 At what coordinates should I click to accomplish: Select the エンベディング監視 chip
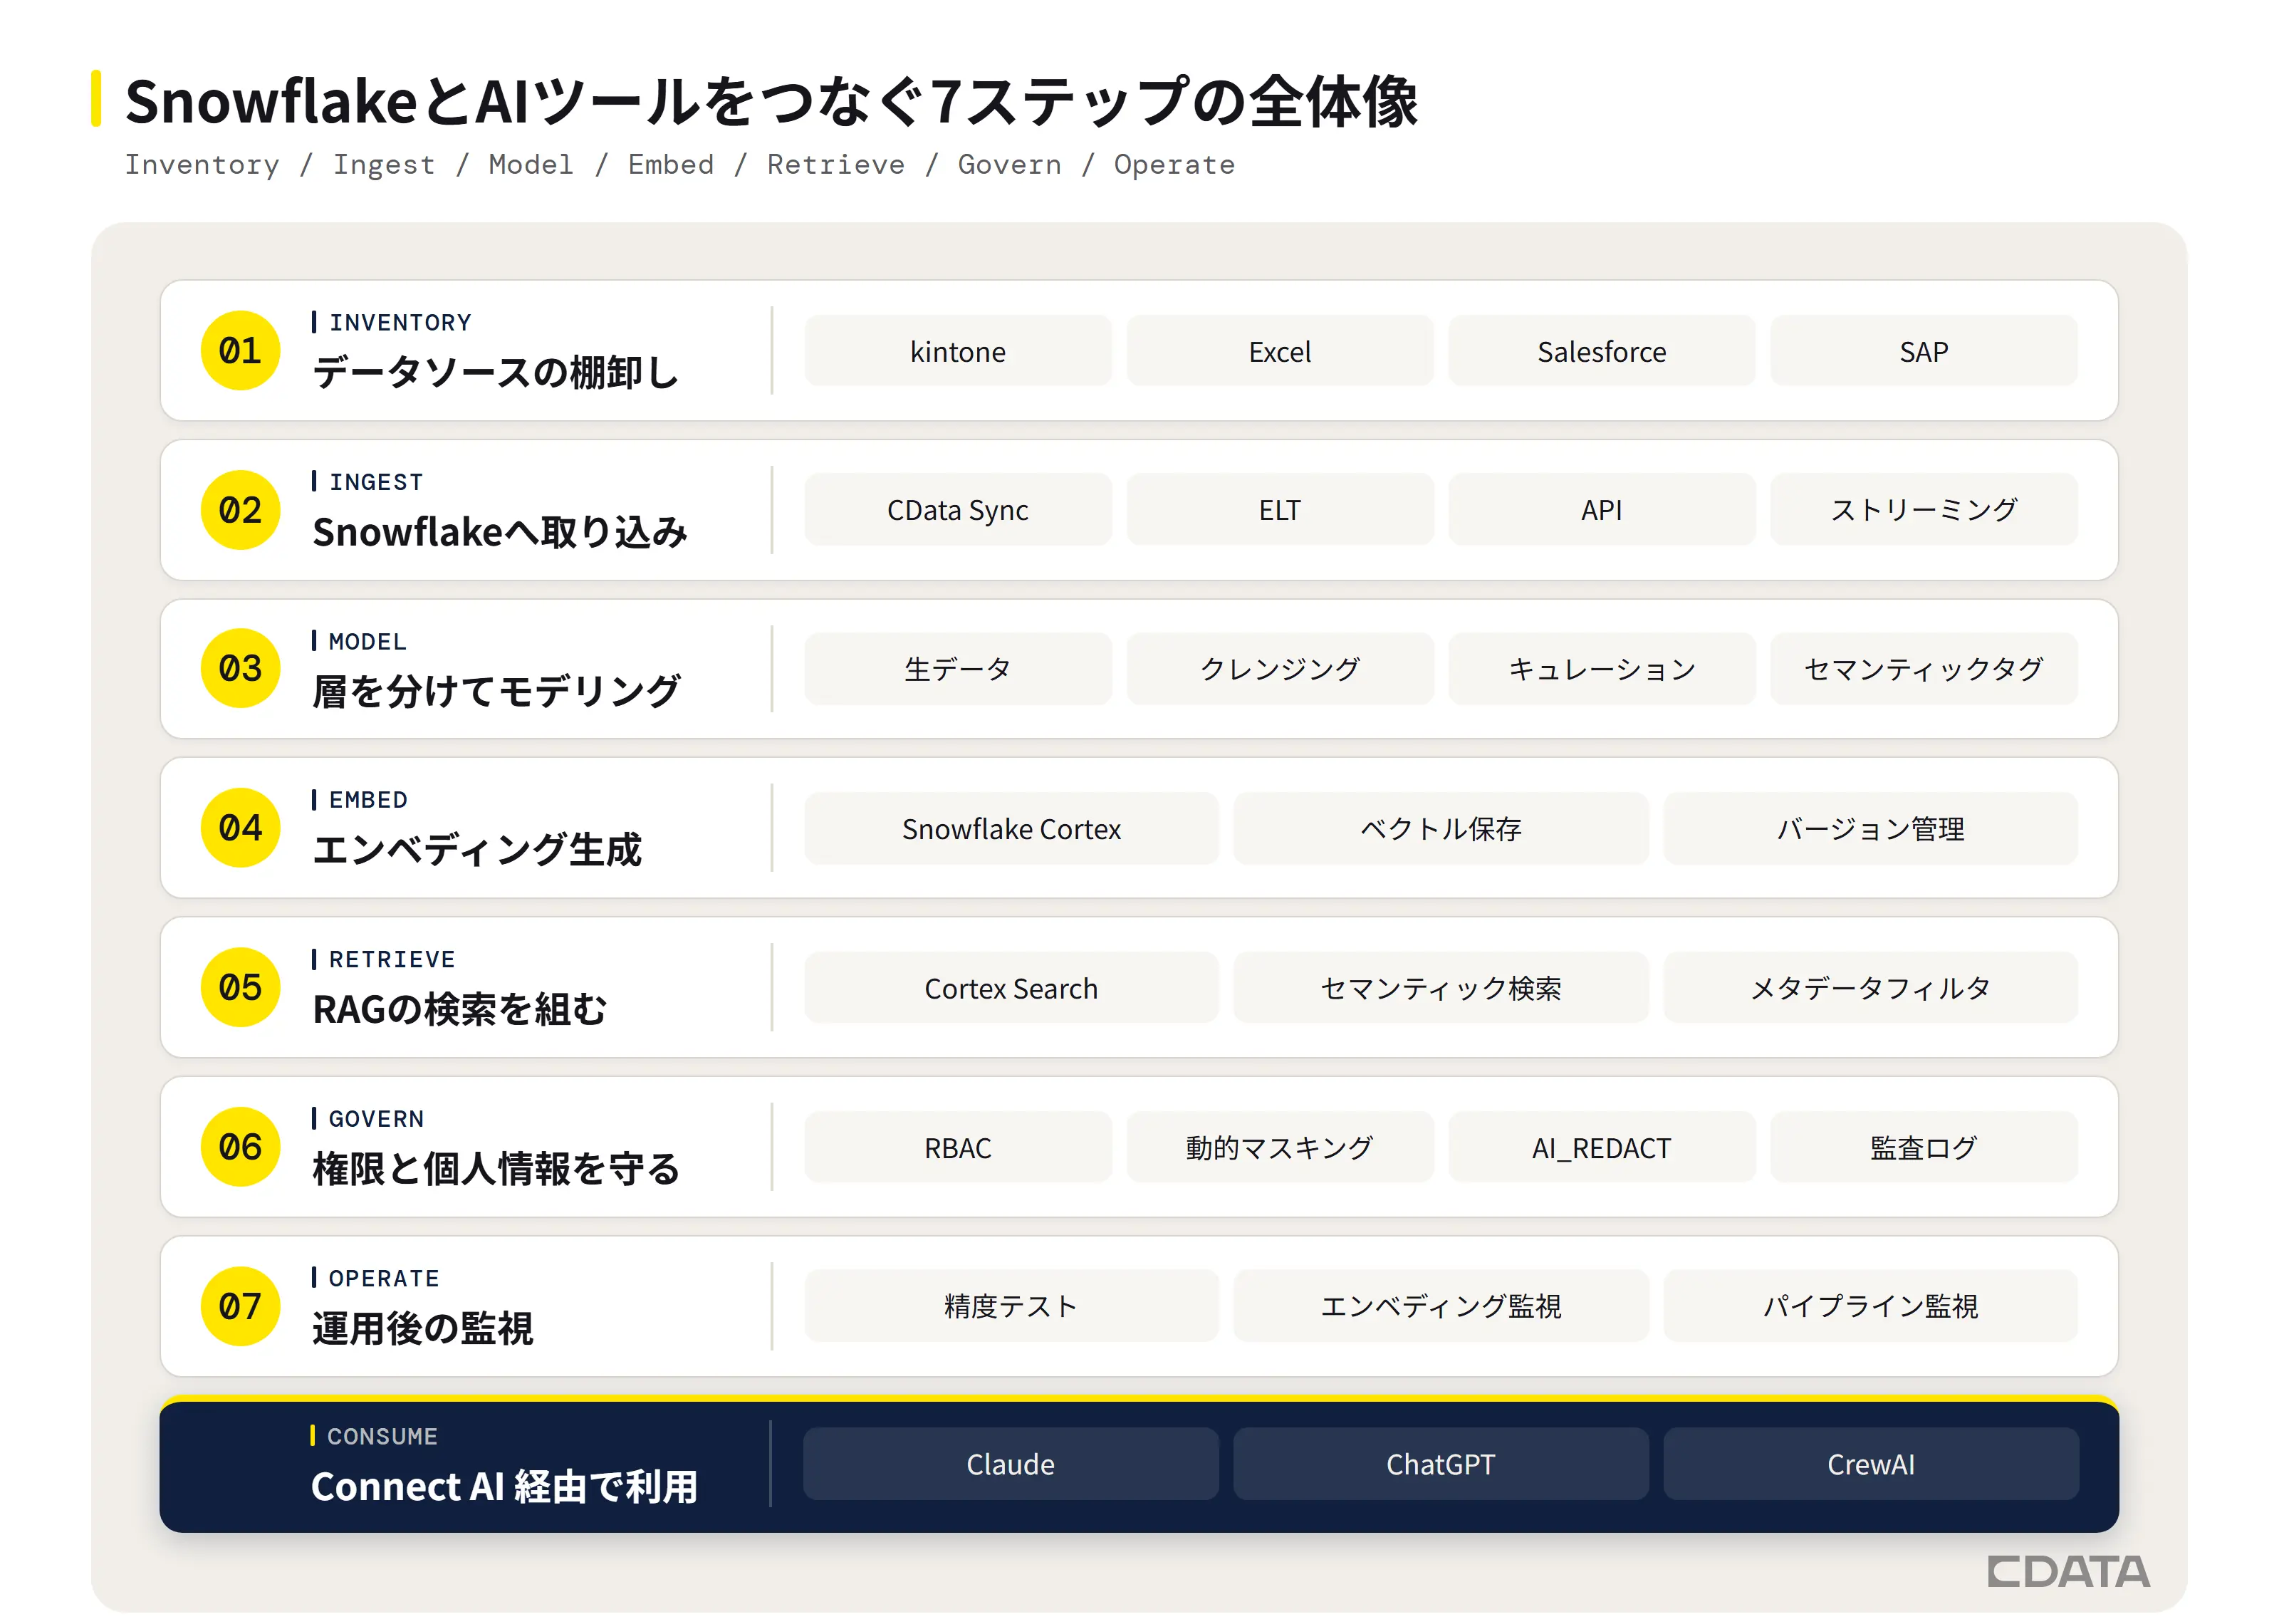[x=1440, y=1306]
